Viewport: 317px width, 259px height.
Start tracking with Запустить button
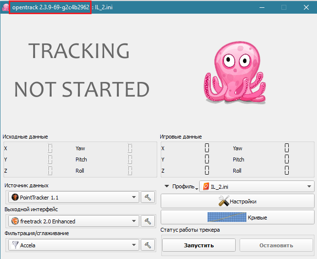tap(199, 245)
